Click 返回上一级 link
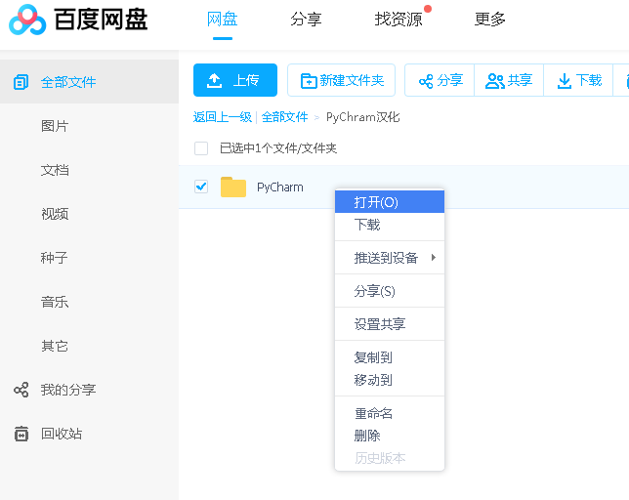Viewport: 629px width, 500px height. pos(223,117)
